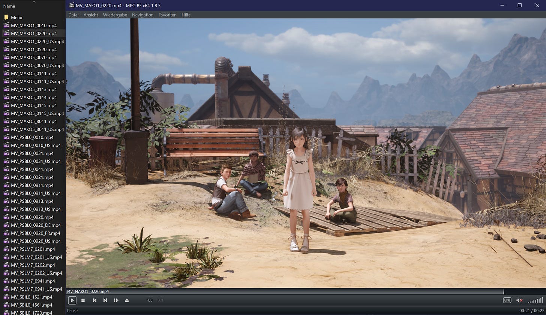
Task: Click the Play button in the player
Action: tap(72, 300)
